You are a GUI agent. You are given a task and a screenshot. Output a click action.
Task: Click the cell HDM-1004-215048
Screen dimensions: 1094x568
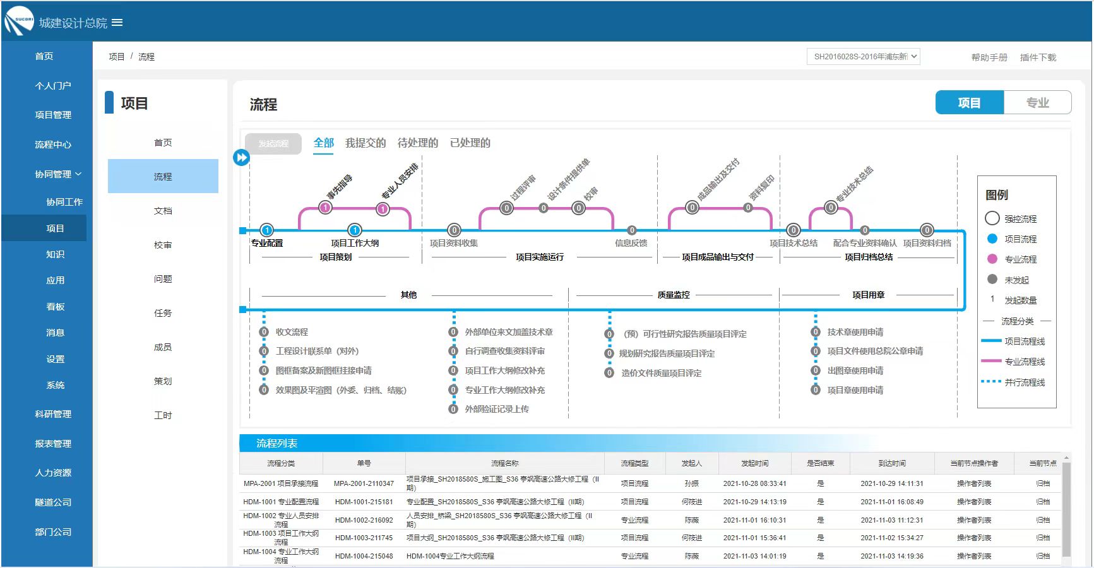coord(364,556)
